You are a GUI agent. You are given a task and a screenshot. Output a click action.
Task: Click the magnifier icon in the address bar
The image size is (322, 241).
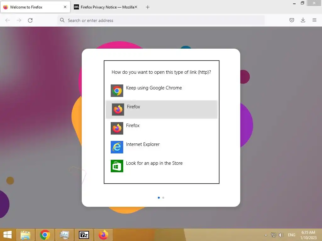pos(62,20)
